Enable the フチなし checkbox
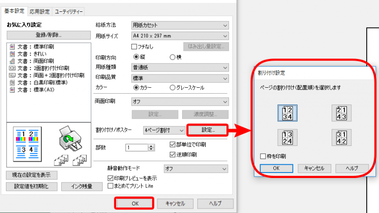The image size is (379, 213). [x=134, y=46]
